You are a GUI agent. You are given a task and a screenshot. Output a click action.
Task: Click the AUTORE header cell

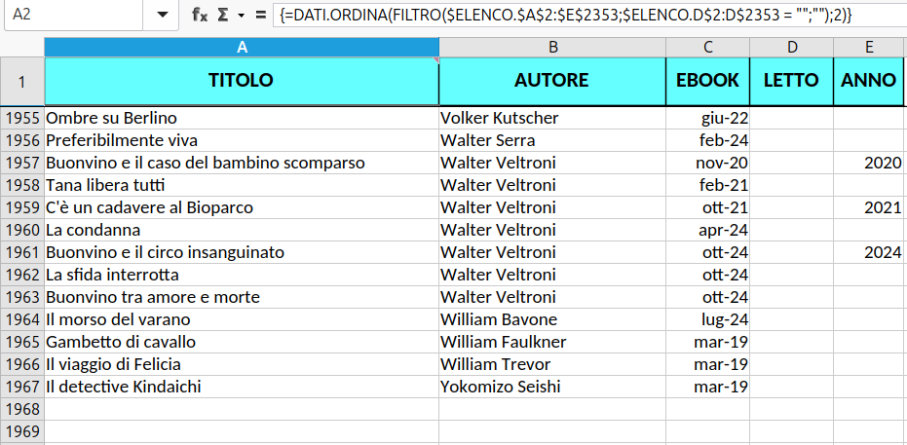tap(552, 81)
